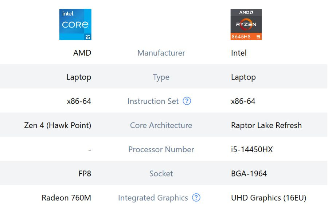
Task: Open the Integrated Graphics help icon
Action: pyautogui.click(x=196, y=198)
